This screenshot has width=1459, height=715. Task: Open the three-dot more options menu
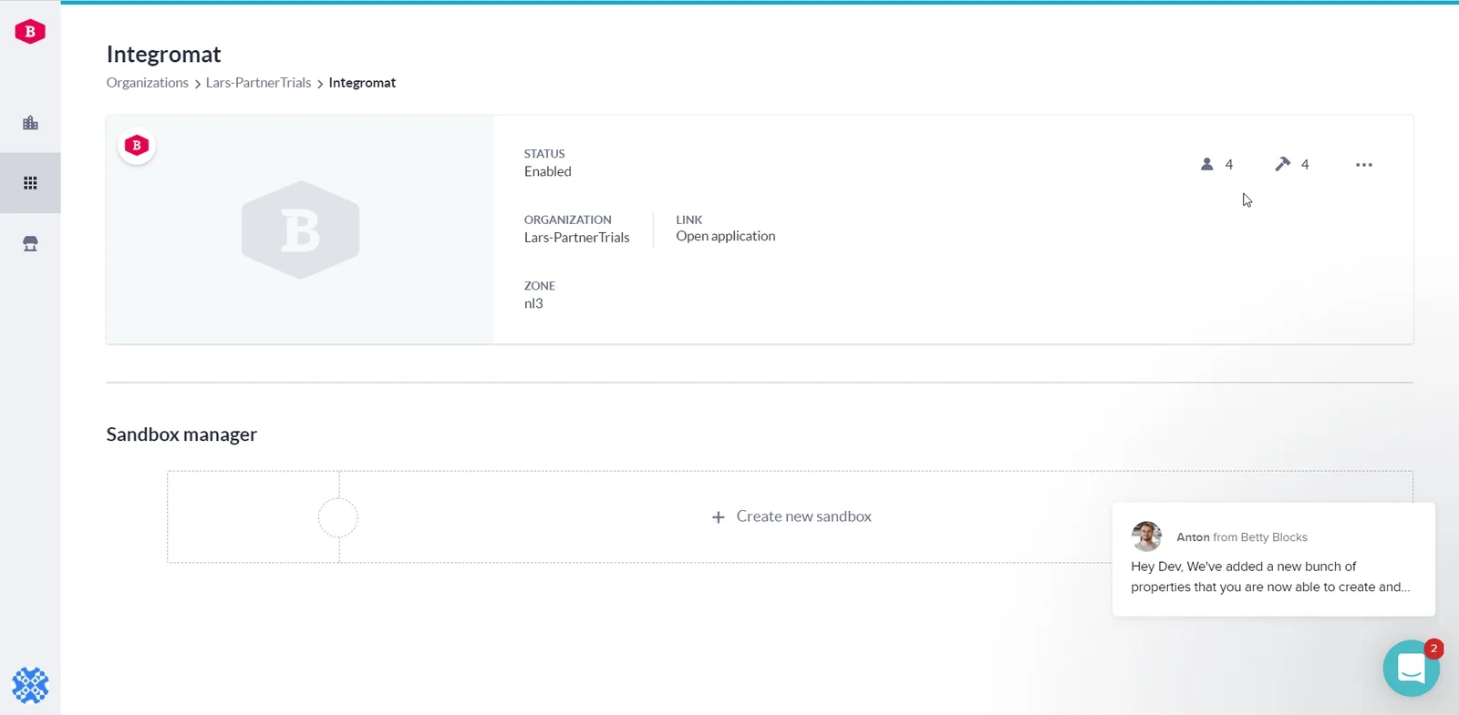coord(1364,165)
